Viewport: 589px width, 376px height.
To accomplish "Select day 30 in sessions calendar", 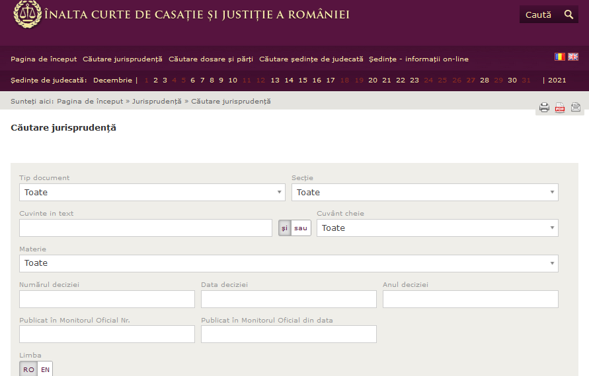I will pyautogui.click(x=512, y=80).
